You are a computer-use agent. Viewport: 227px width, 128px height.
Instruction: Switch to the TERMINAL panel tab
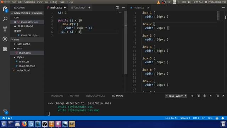[117, 96]
